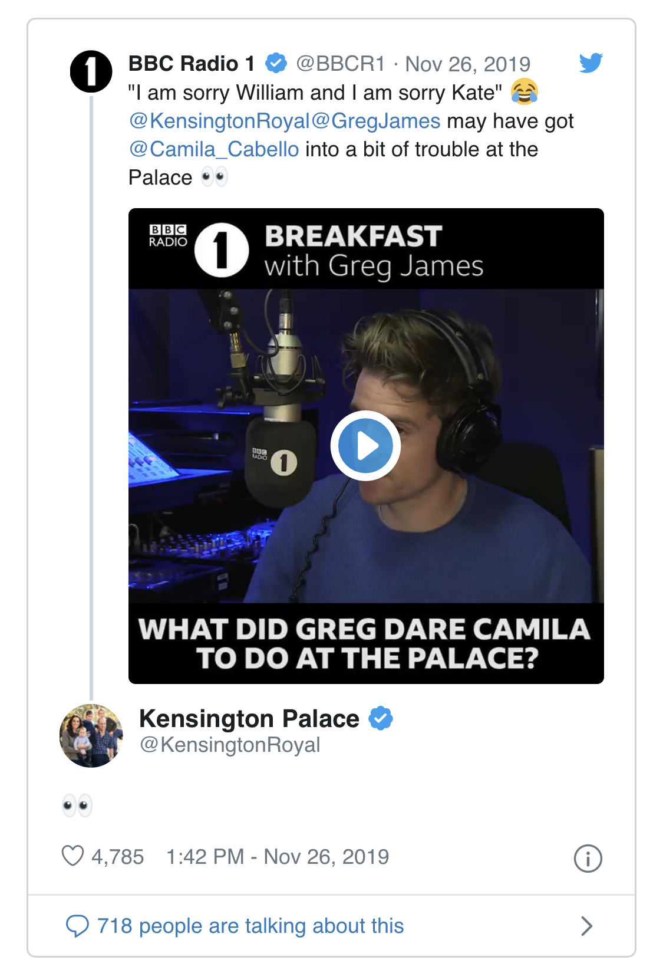This screenshot has height=970, width=663.
Task: Like the tweet with heart icon
Action: (x=73, y=856)
